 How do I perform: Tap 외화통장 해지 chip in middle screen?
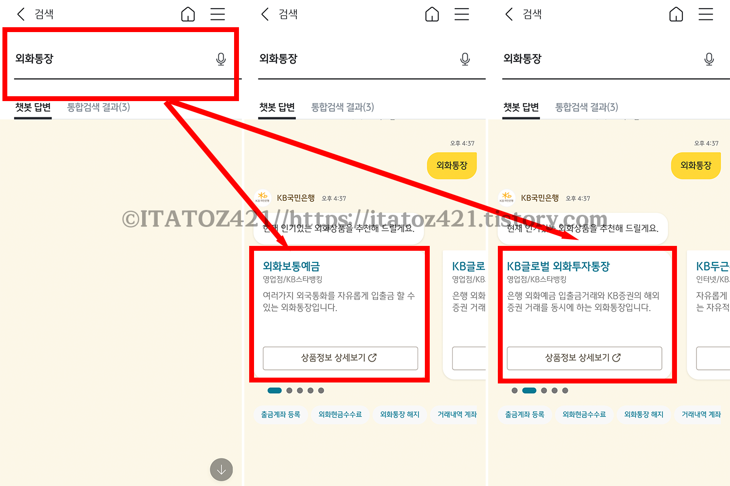(400, 415)
